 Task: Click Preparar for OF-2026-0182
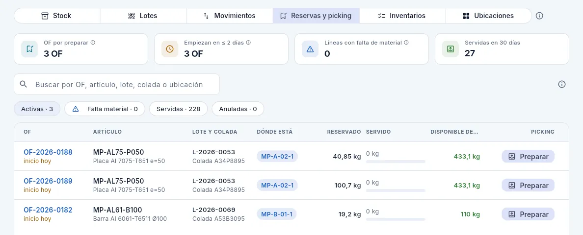[528, 214]
